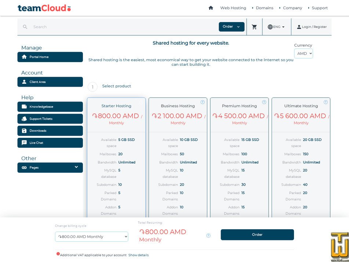This screenshot has width=349, height=262.
Task: Click the help icon on Business Hosting card
Action: [203, 102]
